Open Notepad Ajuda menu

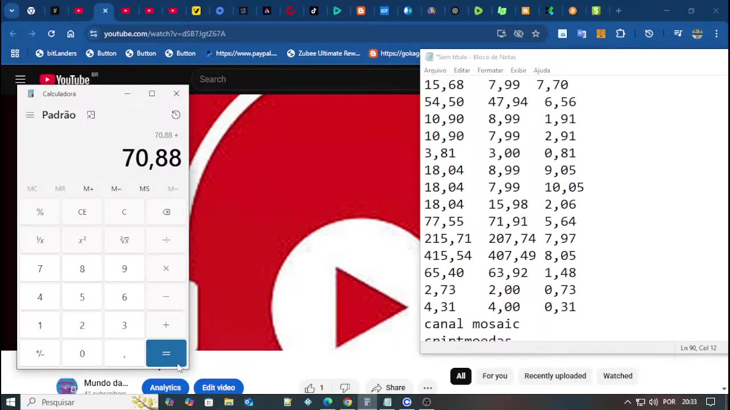(x=542, y=71)
